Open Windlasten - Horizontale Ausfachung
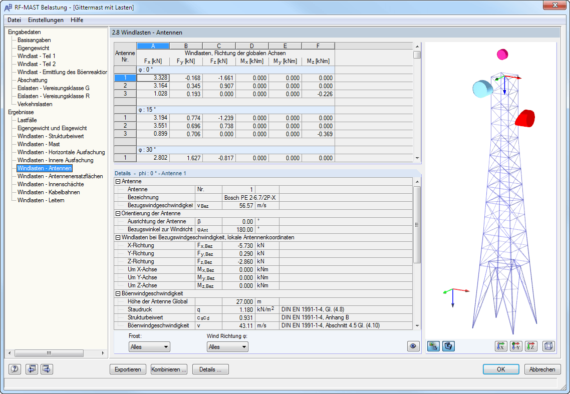Image resolution: width=570 pixels, height=394 pixels. pos(61,152)
